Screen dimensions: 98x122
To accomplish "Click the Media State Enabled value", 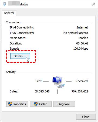I will pyautogui.click(x=83, y=38).
